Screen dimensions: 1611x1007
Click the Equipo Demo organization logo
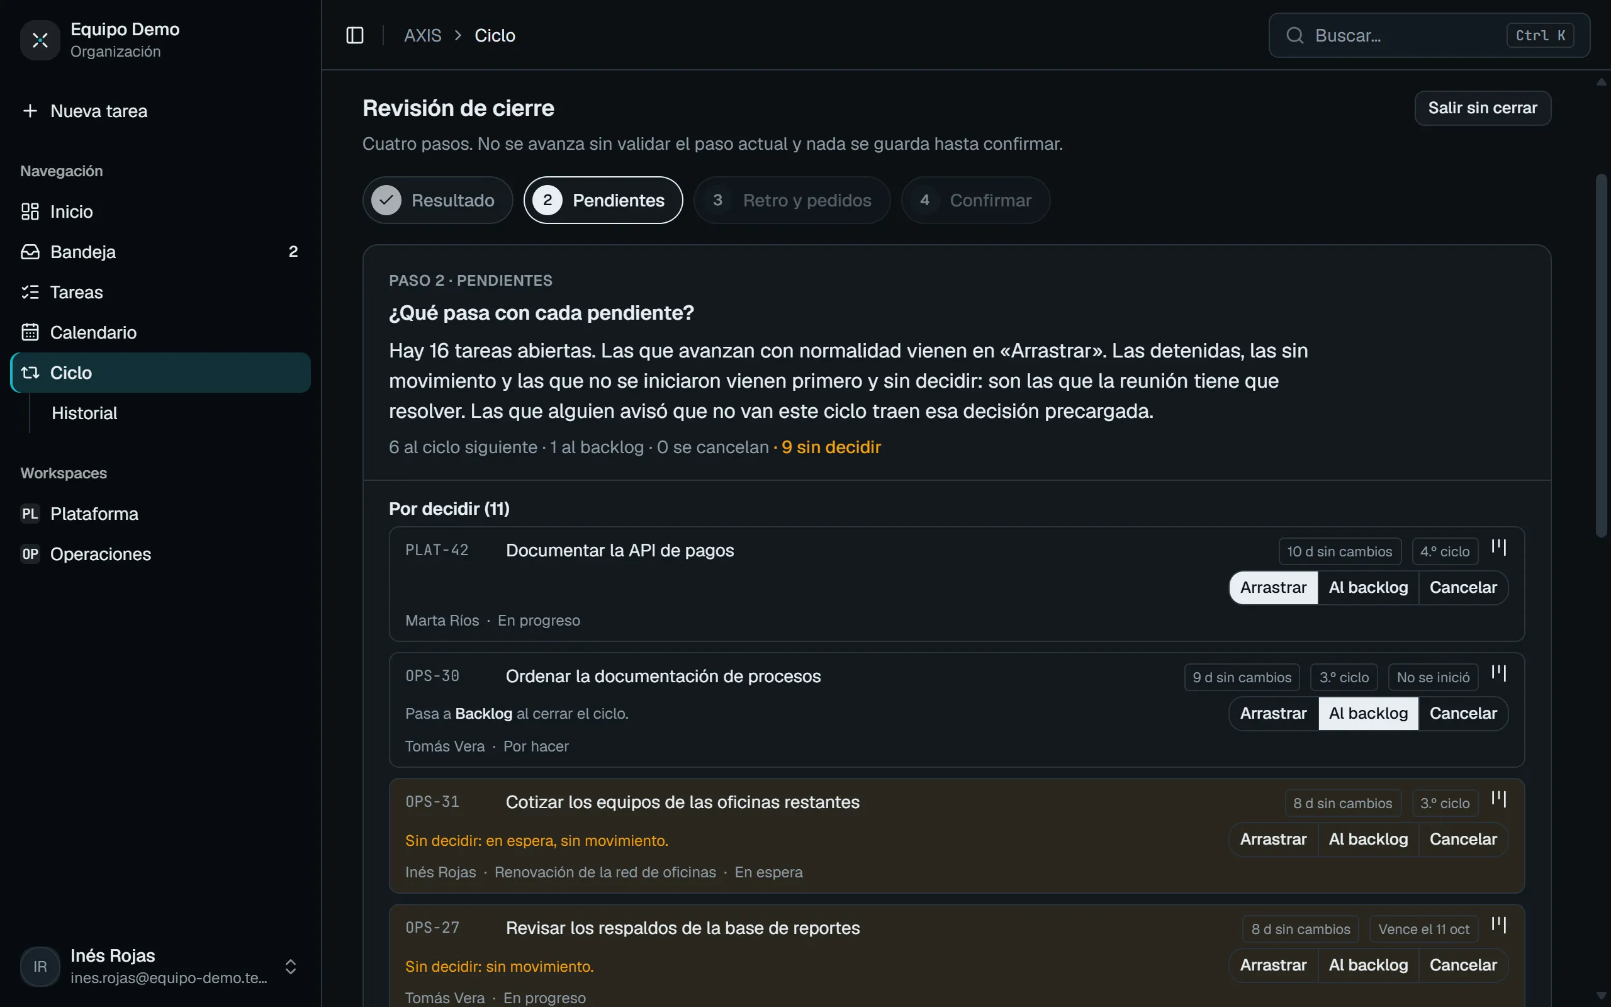(40, 40)
